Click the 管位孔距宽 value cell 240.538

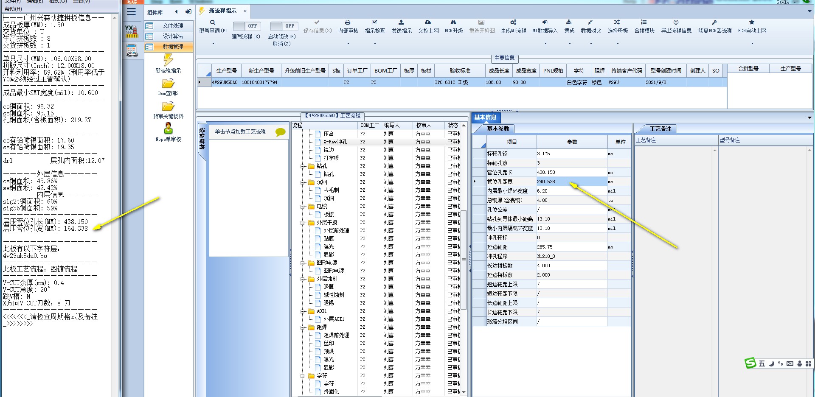[571, 182]
